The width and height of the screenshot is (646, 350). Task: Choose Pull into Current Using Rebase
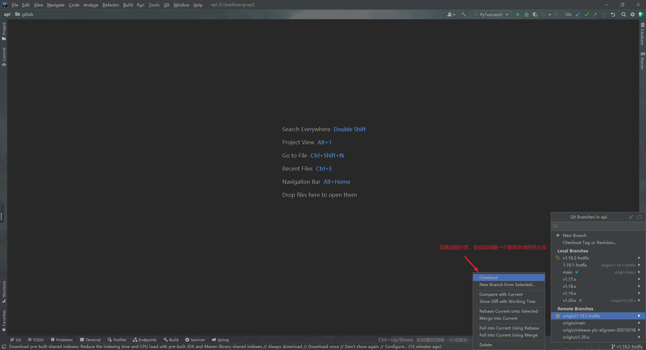click(509, 328)
